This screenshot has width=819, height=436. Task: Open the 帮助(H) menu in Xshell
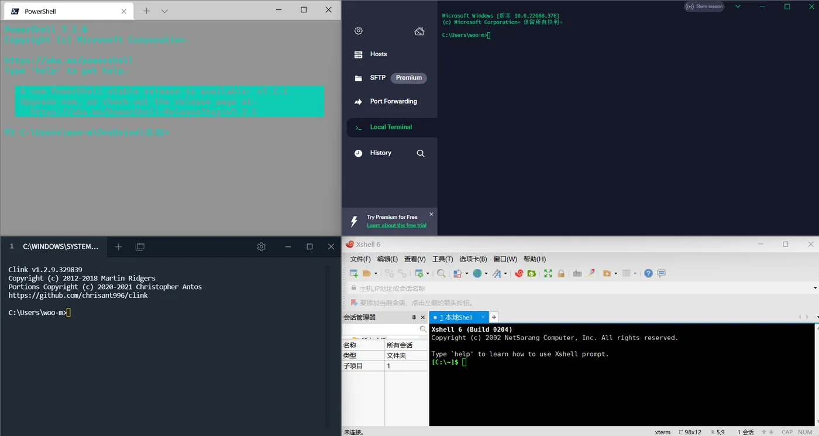(x=535, y=259)
